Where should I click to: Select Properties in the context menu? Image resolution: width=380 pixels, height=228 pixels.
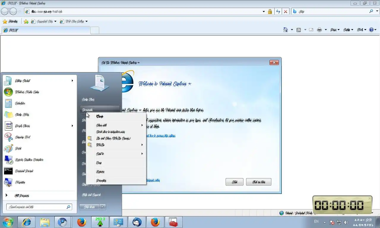(116, 180)
